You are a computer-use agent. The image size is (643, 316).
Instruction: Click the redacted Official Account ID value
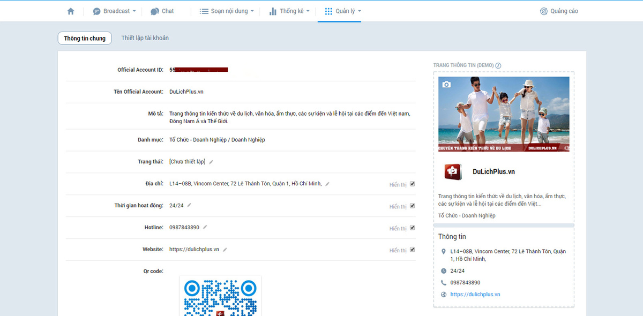click(x=199, y=70)
